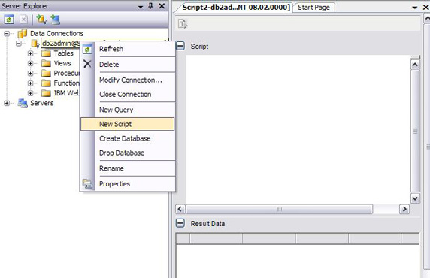The image size is (430, 278).
Task: Expand the Functions folder
Action: tap(30, 83)
